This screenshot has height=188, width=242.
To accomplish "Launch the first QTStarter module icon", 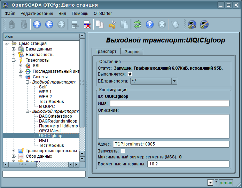I will 192,24.
